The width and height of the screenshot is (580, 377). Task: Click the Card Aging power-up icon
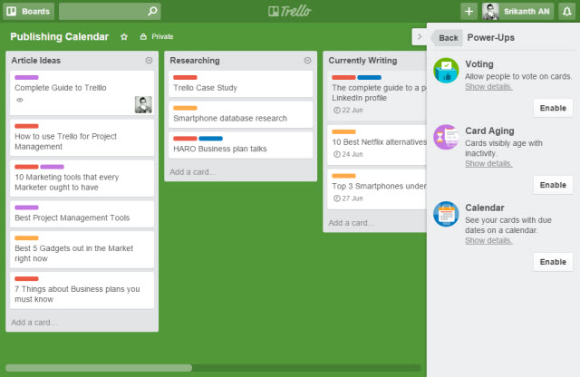(446, 137)
